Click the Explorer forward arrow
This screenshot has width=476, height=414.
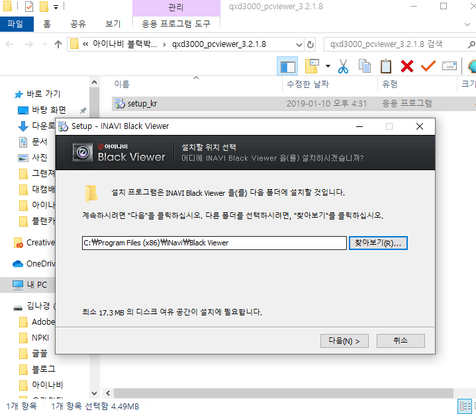point(29,44)
